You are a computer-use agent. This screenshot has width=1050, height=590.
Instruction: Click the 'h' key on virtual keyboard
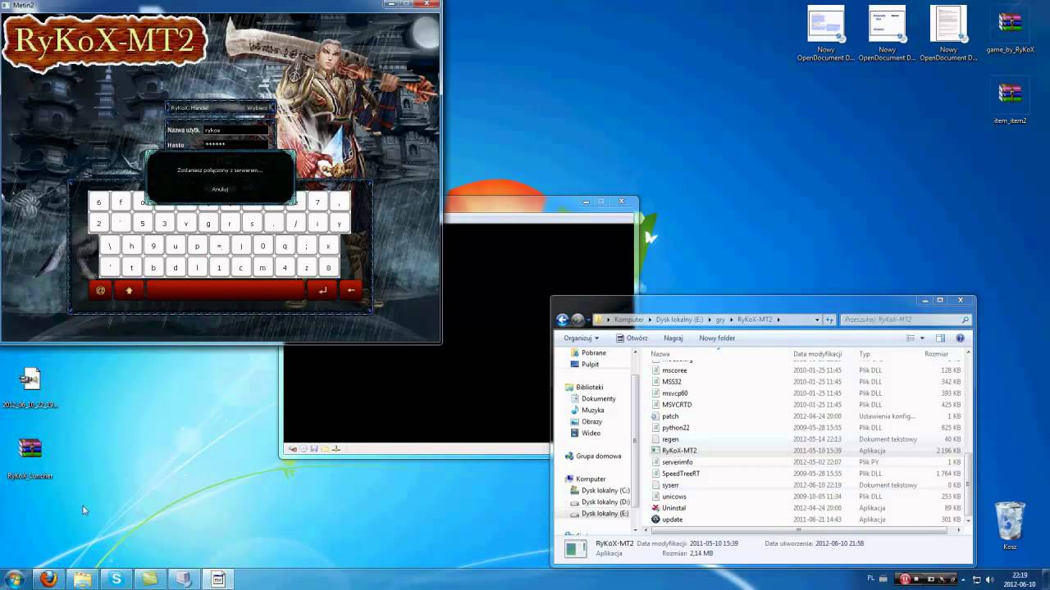click(131, 246)
